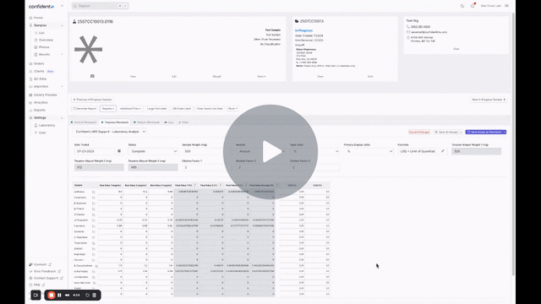Stop recording with the red stop button

pyautogui.click(x=52, y=295)
